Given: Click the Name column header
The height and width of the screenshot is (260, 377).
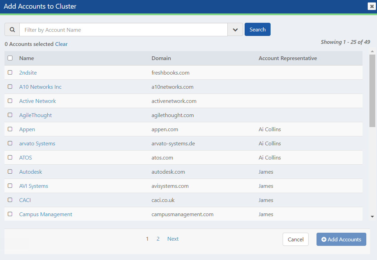Looking at the screenshot, I should 27,58.
